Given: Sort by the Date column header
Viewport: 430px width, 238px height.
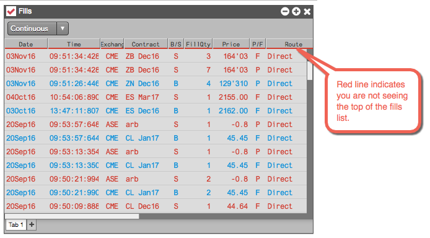Looking at the screenshot, I should (26, 44).
